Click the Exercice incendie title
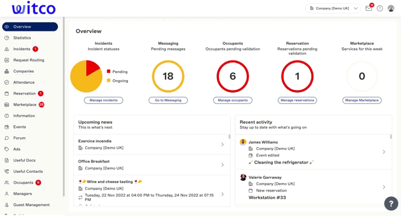 click(x=95, y=141)
